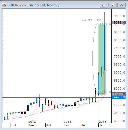Click the '44.27 JPY' measurement label

(x=91, y=20)
